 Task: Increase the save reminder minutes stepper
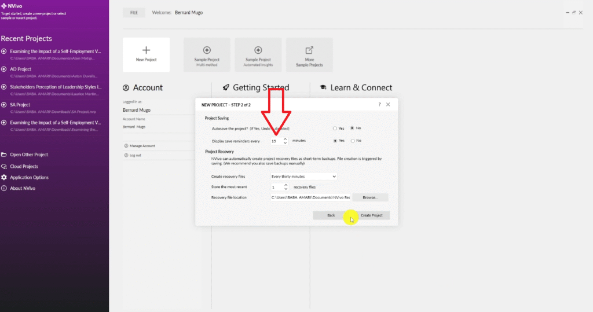click(x=285, y=138)
